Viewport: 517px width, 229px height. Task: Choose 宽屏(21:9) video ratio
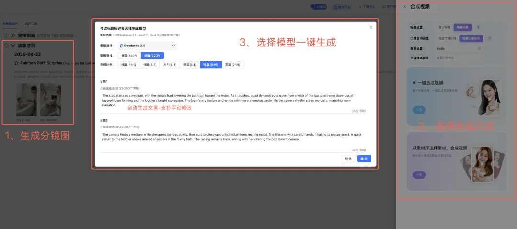pos(233,65)
